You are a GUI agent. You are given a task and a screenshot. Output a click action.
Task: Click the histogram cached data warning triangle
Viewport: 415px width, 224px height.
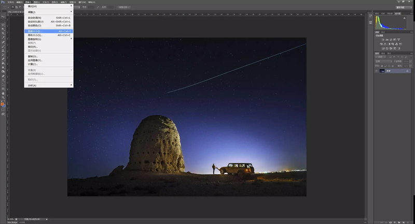pyautogui.click(x=405, y=18)
